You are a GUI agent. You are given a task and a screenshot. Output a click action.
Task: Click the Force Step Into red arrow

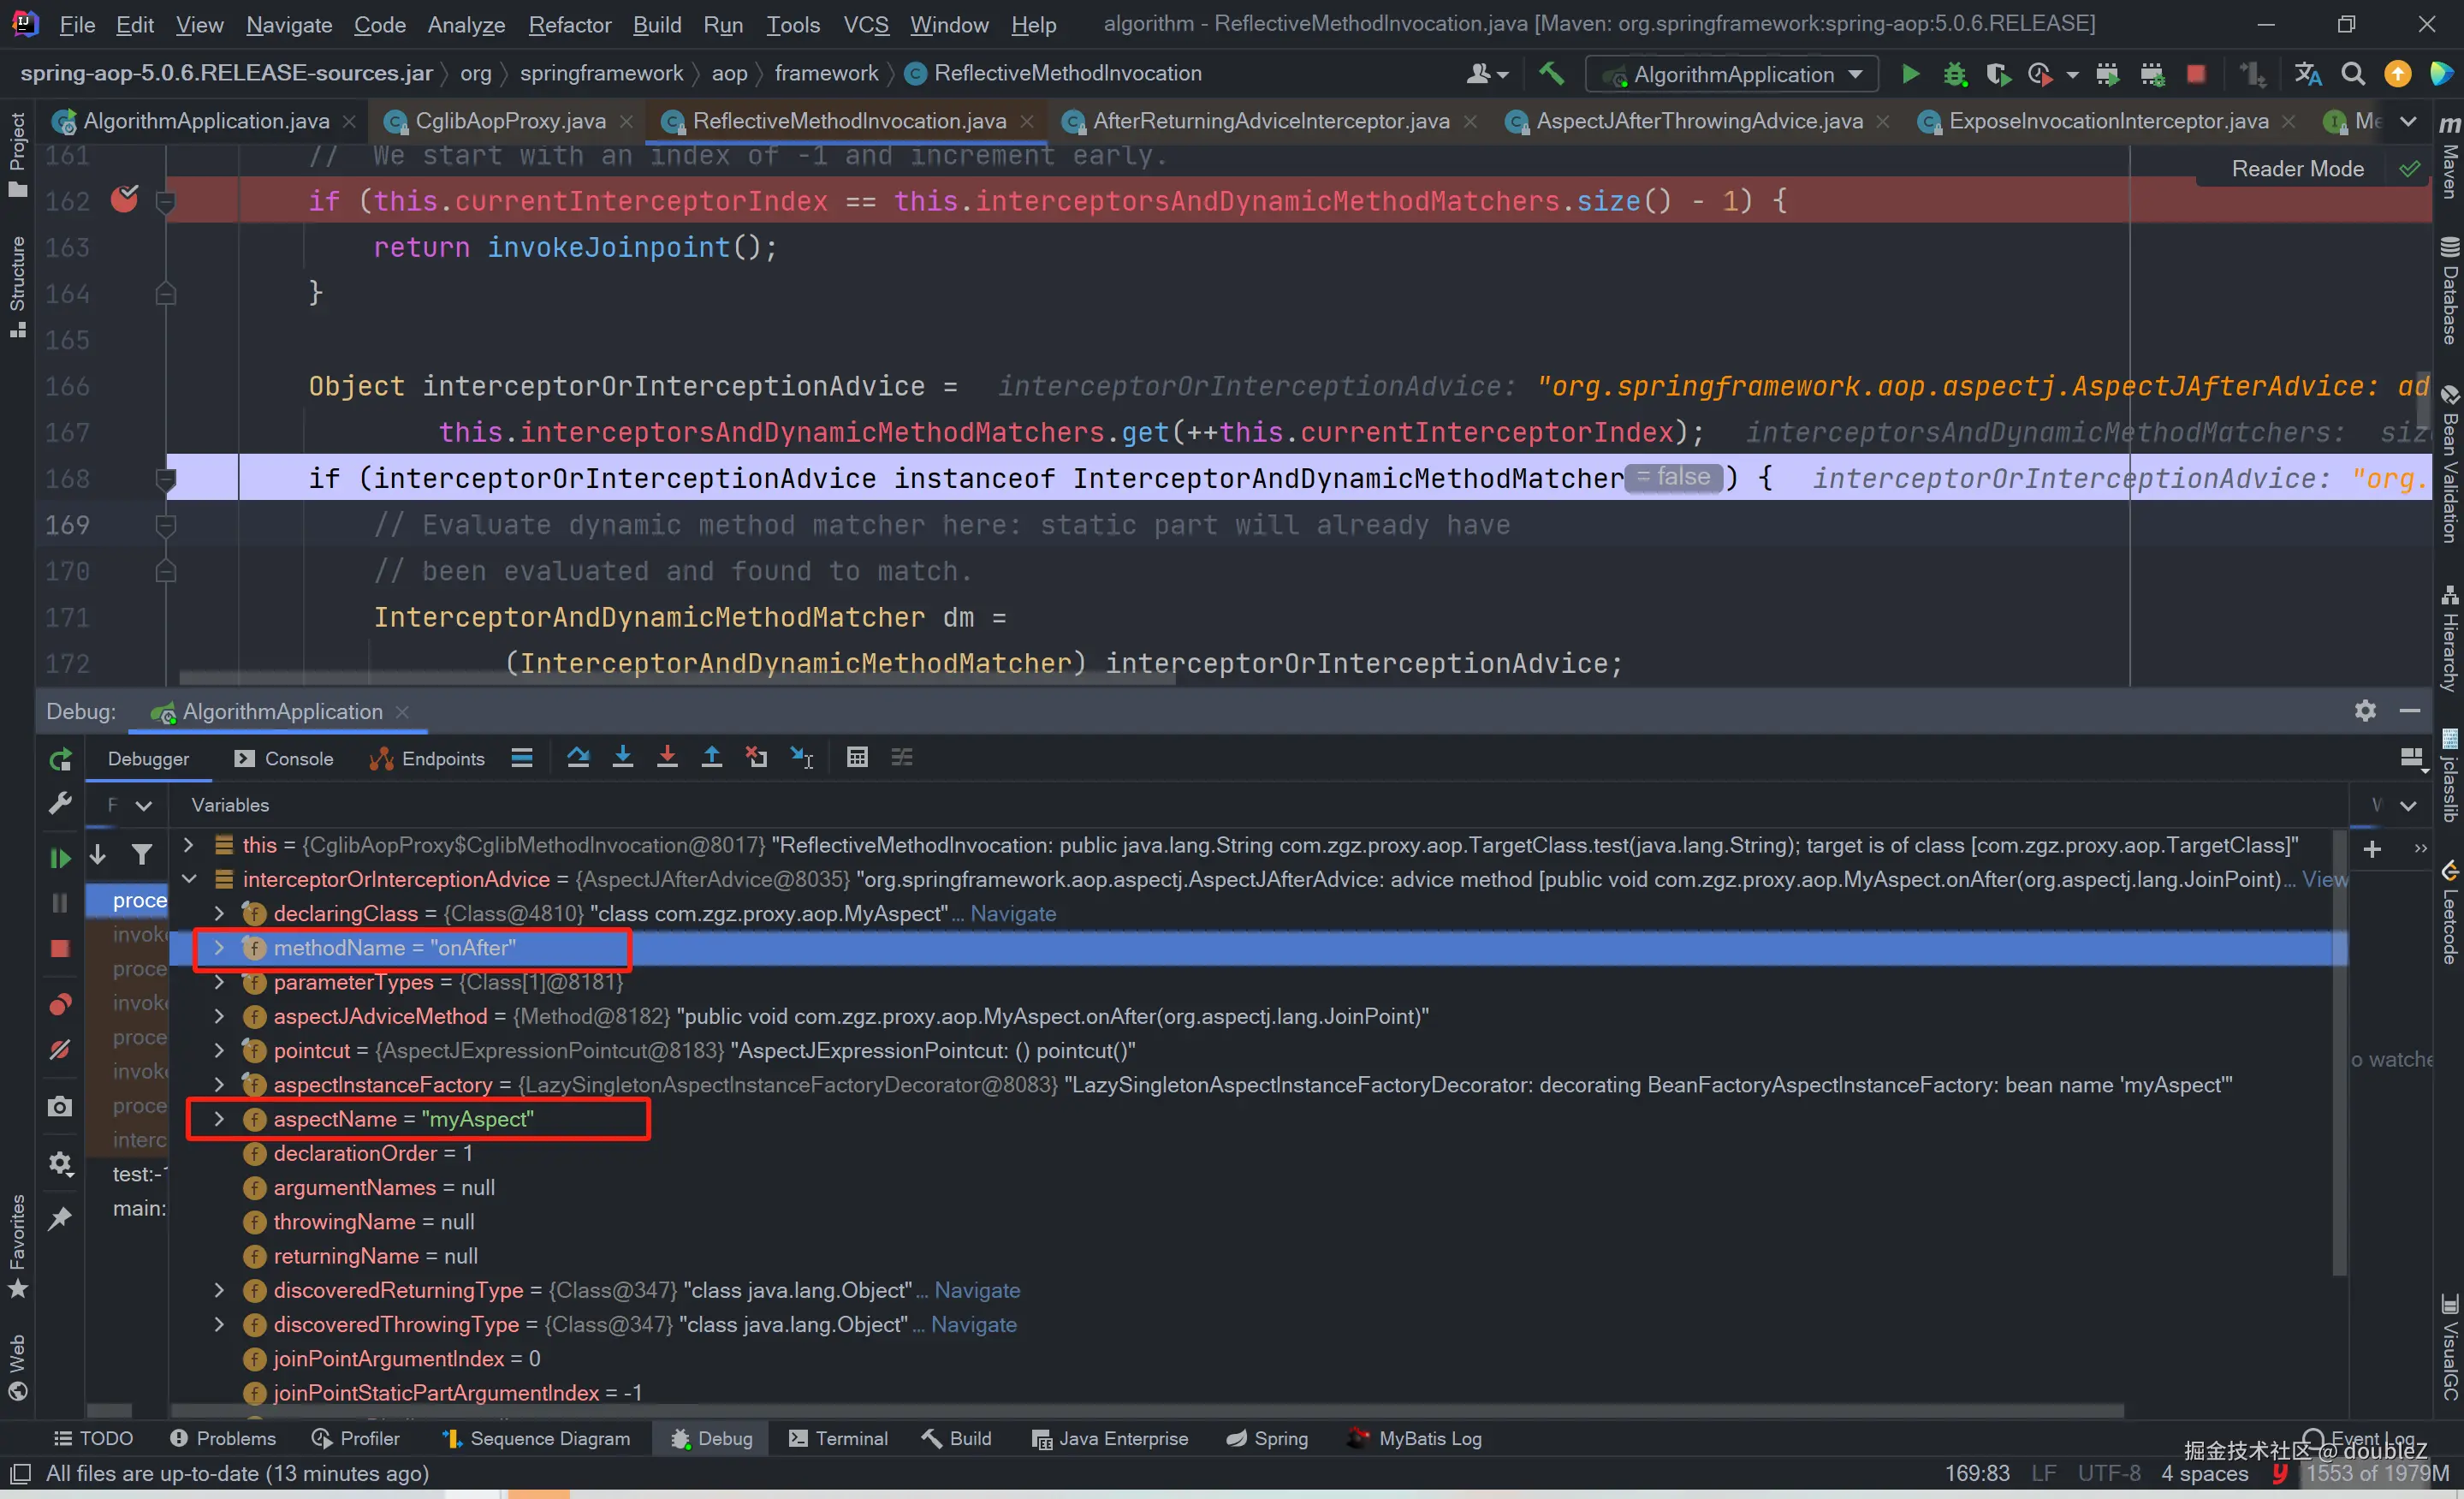pos(667,758)
